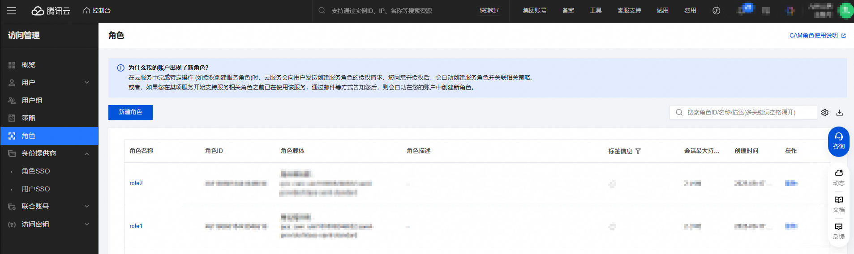This screenshot has height=254, width=854.
Task: Click the 角色ID column header
Action: point(214,151)
